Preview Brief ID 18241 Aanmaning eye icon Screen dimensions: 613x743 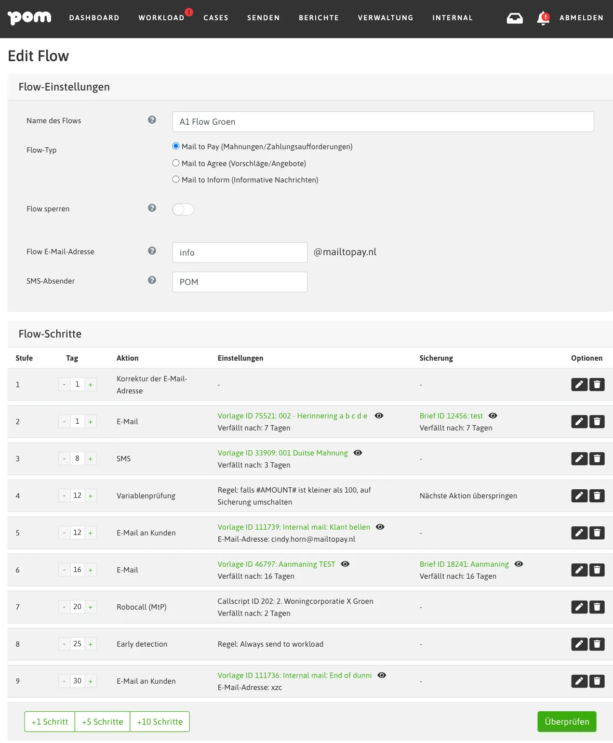pos(519,564)
